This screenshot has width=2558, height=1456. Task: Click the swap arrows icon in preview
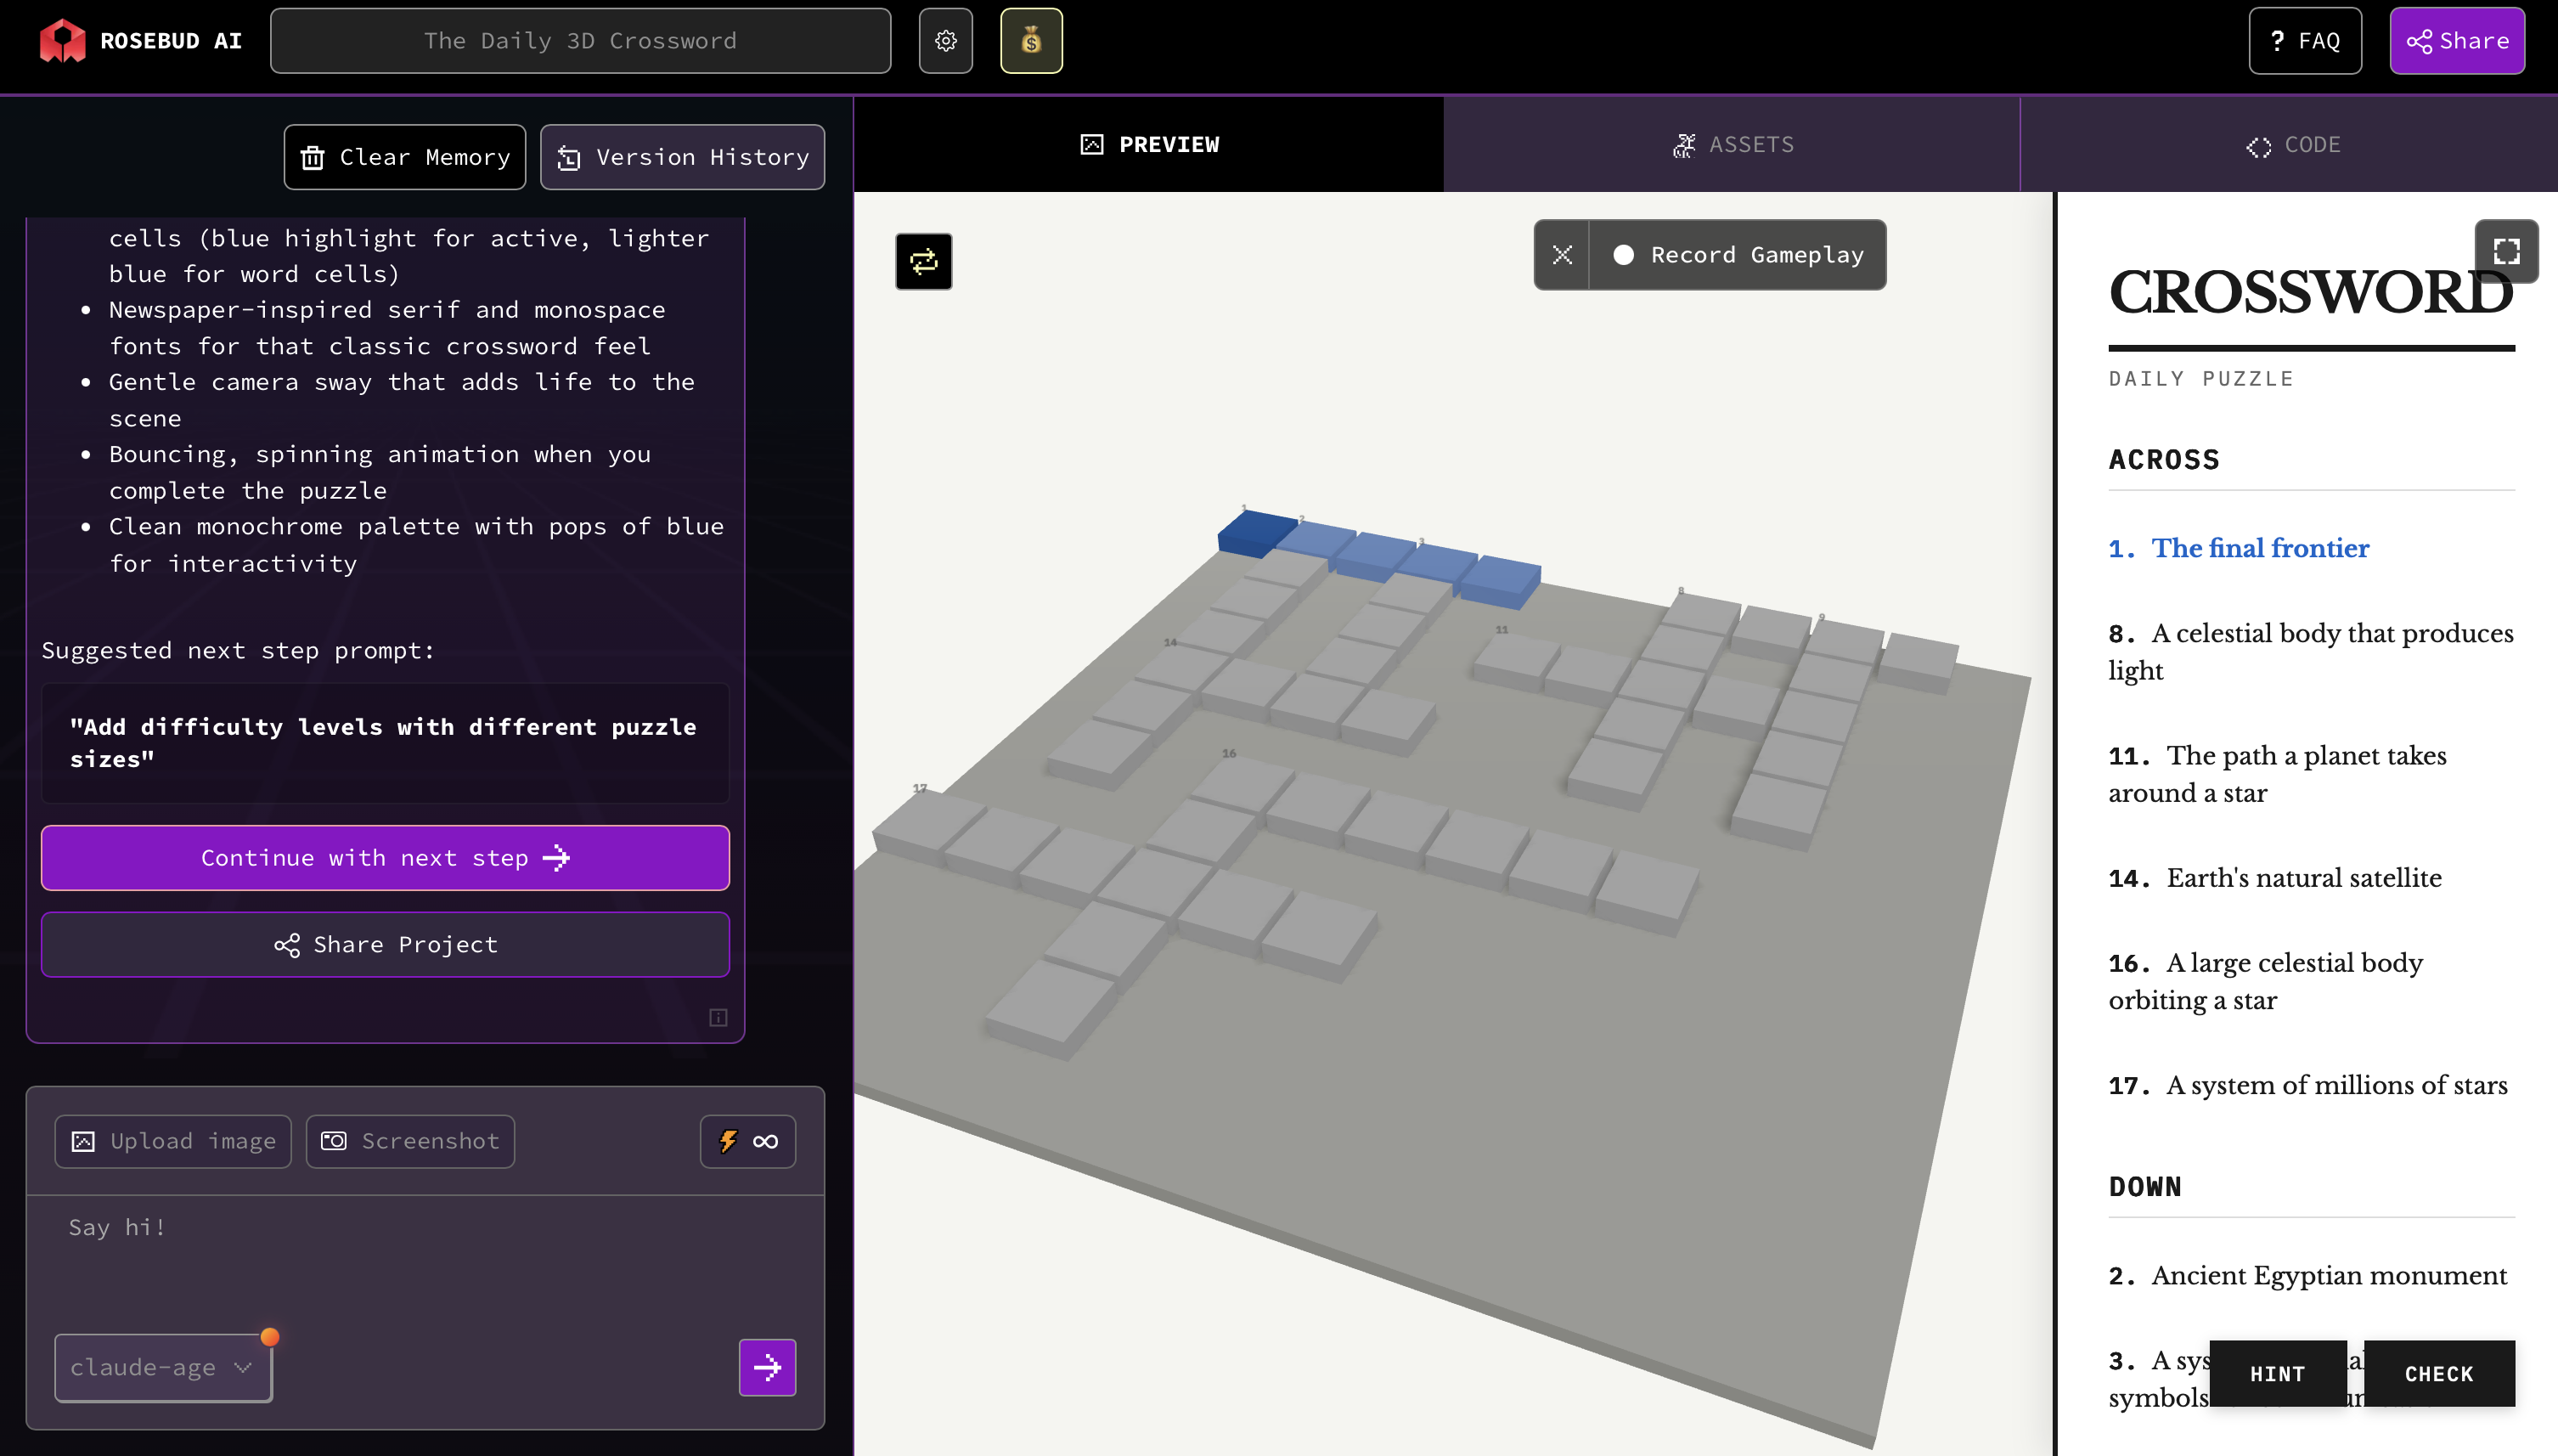point(922,261)
